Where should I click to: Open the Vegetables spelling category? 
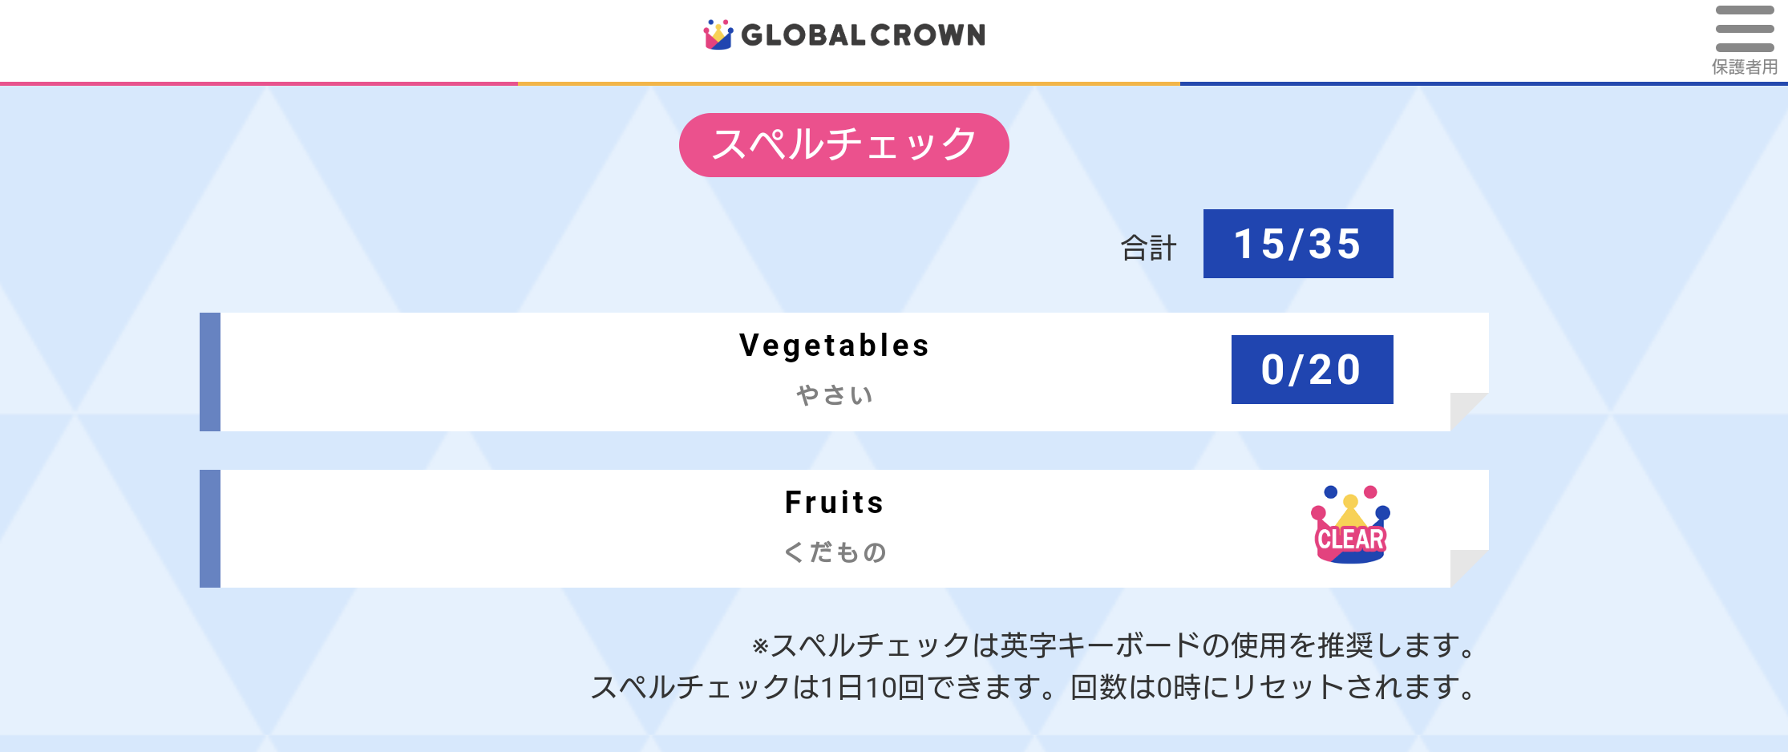click(x=834, y=346)
